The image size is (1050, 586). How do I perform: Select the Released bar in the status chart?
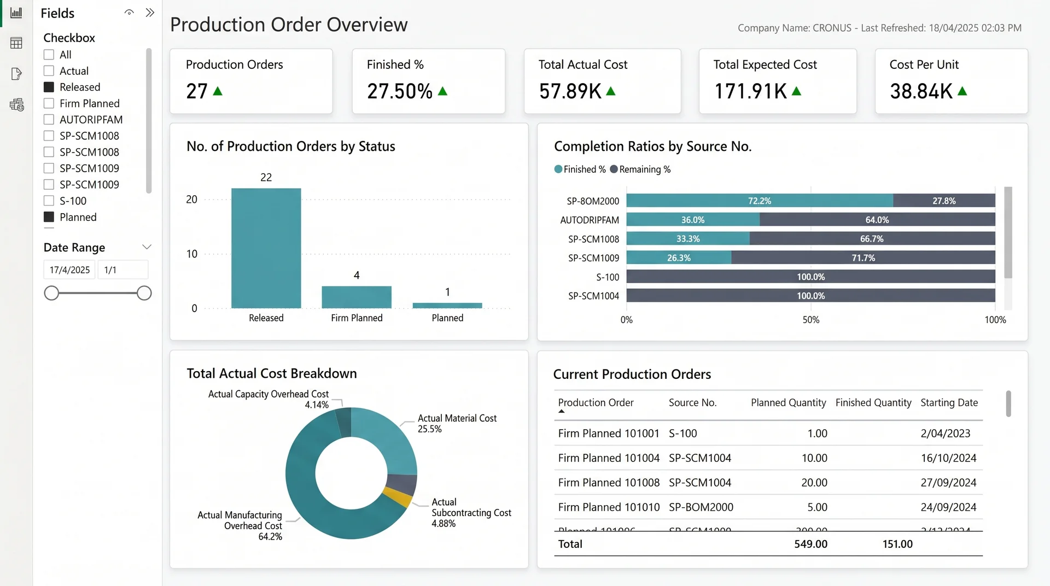coord(266,248)
